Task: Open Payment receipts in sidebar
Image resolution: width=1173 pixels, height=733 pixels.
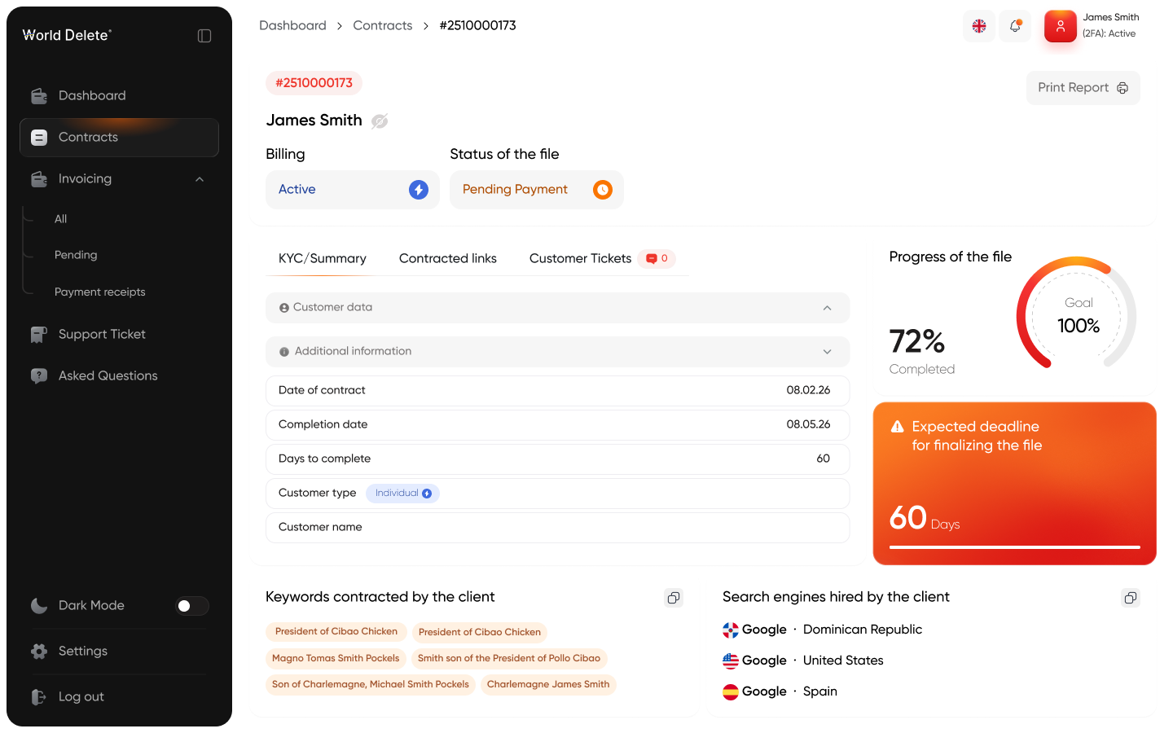Action: point(99,292)
